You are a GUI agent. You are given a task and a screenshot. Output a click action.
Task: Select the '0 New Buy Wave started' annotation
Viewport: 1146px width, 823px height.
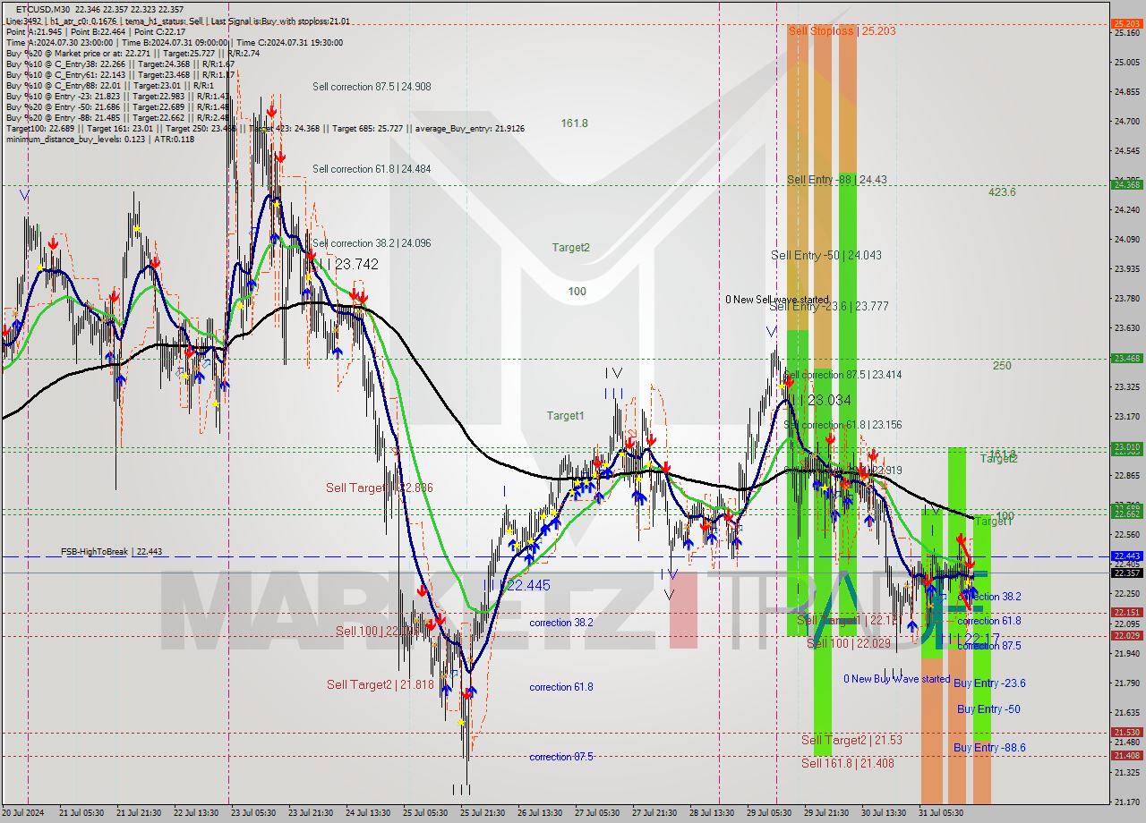pos(897,679)
